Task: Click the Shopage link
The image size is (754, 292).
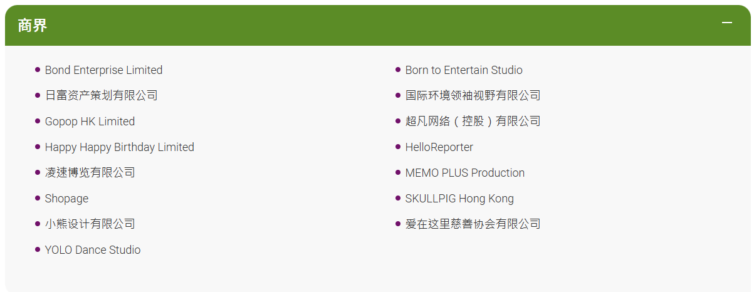Action: [x=66, y=199]
